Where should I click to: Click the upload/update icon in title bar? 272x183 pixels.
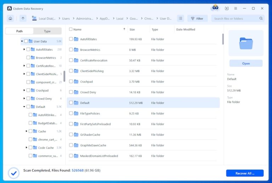click(x=227, y=8)
